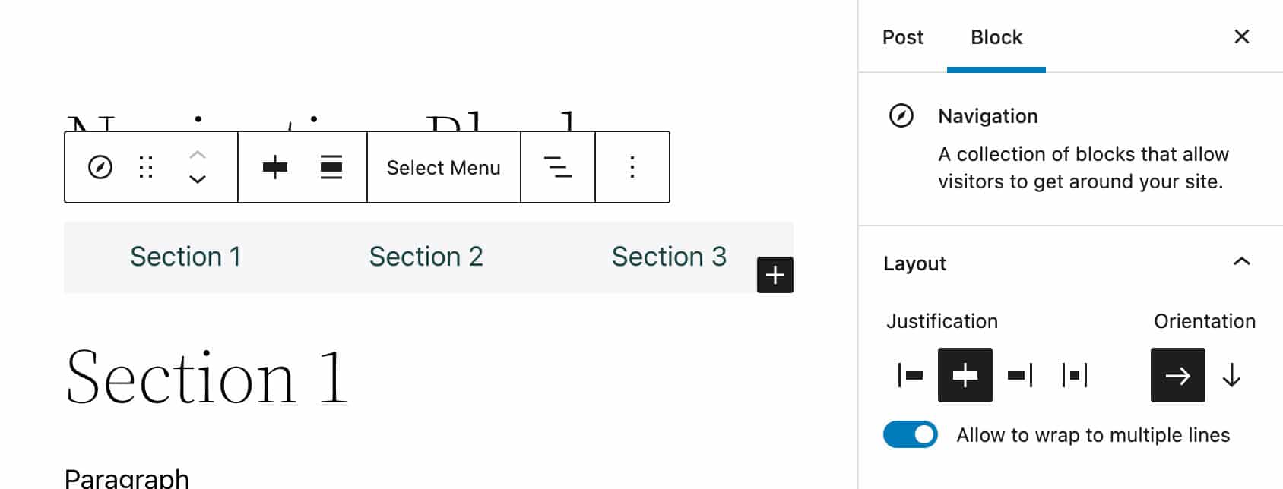Click the alignment icon next to the plus
1283x489 pixels.
coord(331,167)
